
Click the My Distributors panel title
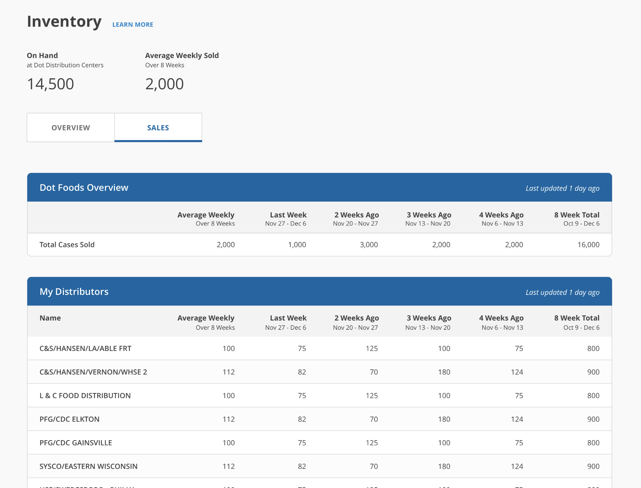(74, 292)
